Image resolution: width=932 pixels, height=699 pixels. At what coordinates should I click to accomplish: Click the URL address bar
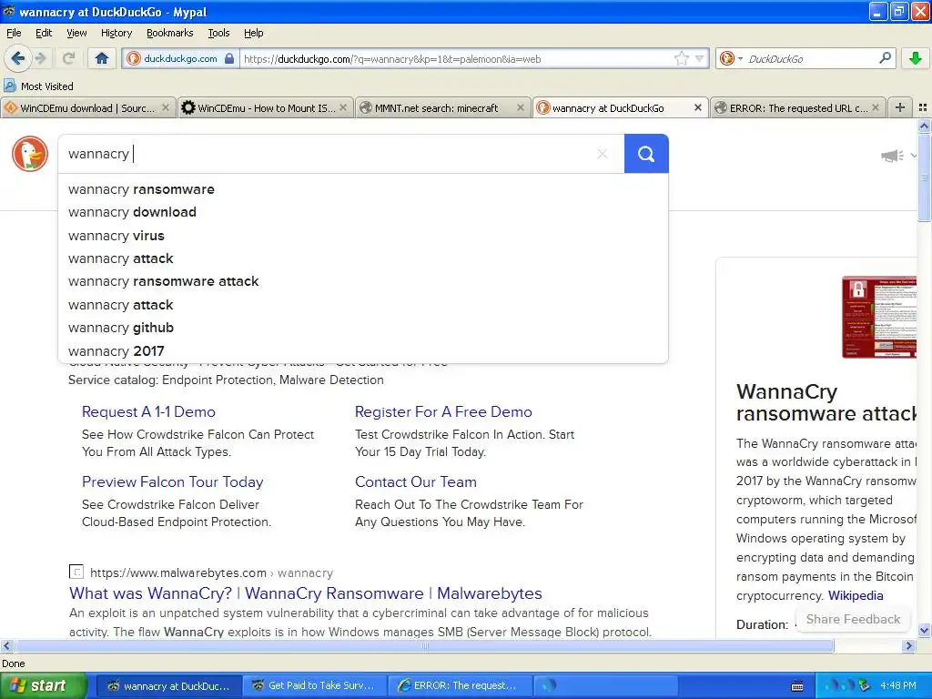455,58
